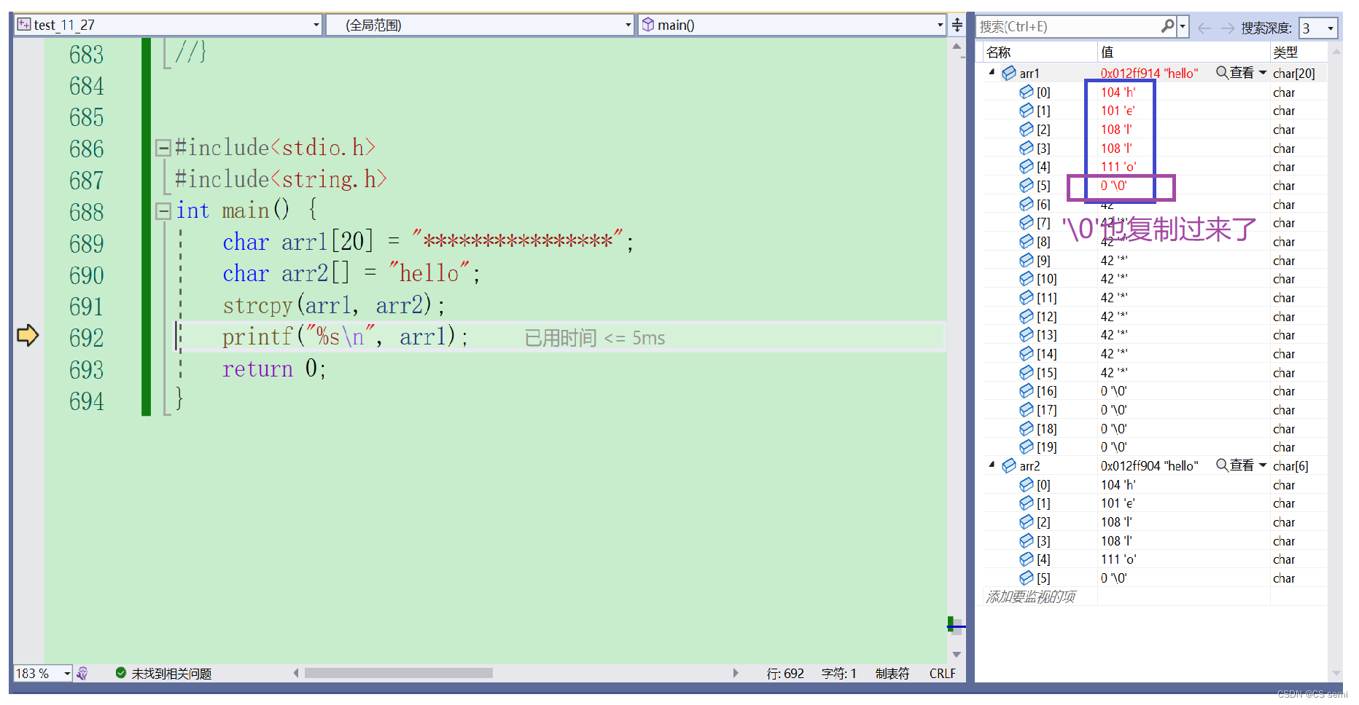The height and width of the screenshot is (705, 1359).
Task: Select arr1 element [6] icon
Action: click(x=1027, y=204)
